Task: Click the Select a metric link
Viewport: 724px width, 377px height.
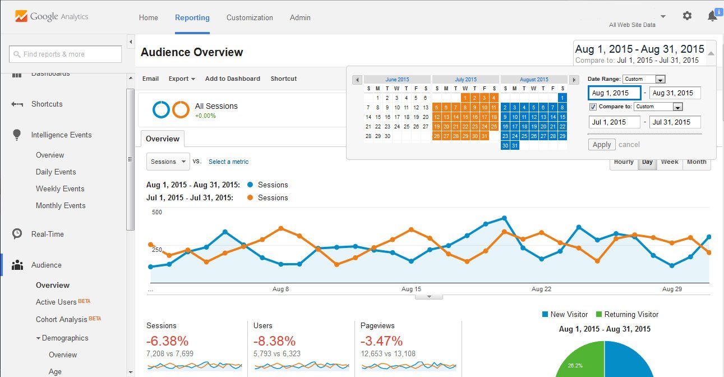Action: (228, 161)
